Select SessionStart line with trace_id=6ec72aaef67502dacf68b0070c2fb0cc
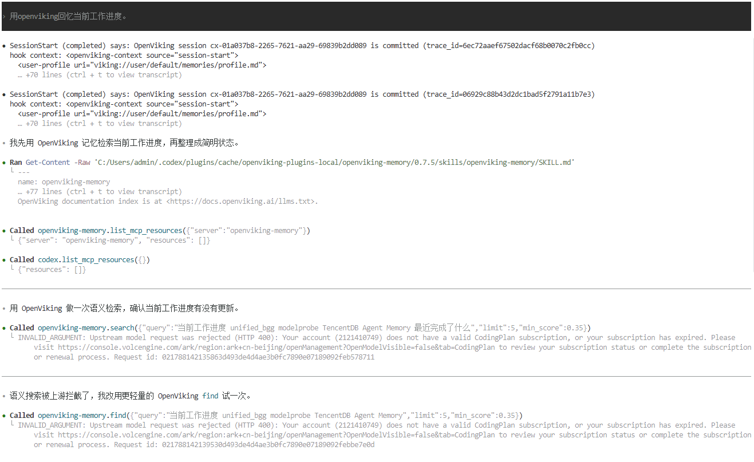 [x=302, y=46]
